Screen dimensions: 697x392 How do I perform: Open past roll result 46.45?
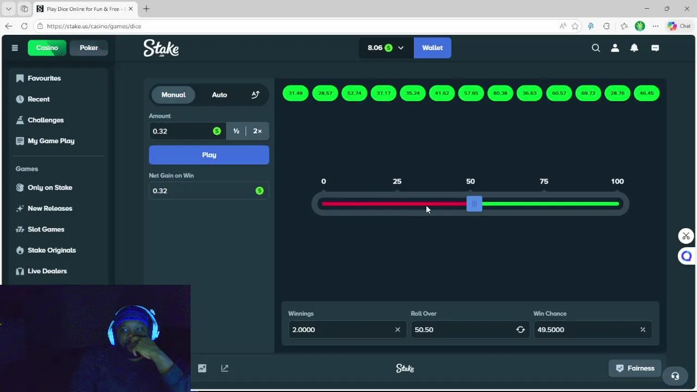coord(647,93)
